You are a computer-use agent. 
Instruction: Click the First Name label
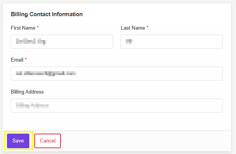(23, 28)
